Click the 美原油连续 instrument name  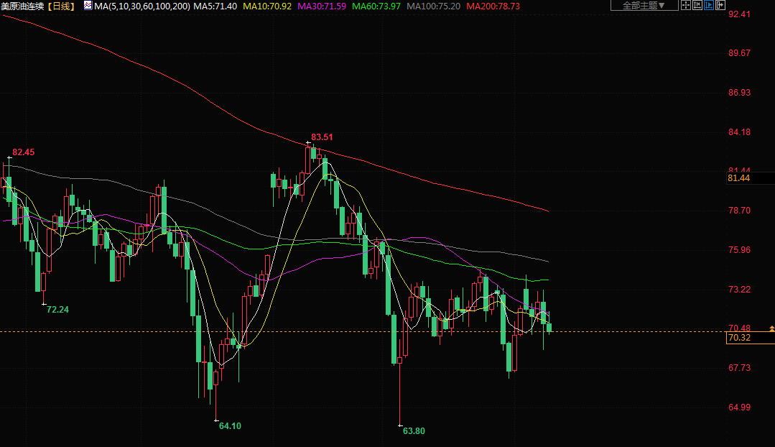23,6
